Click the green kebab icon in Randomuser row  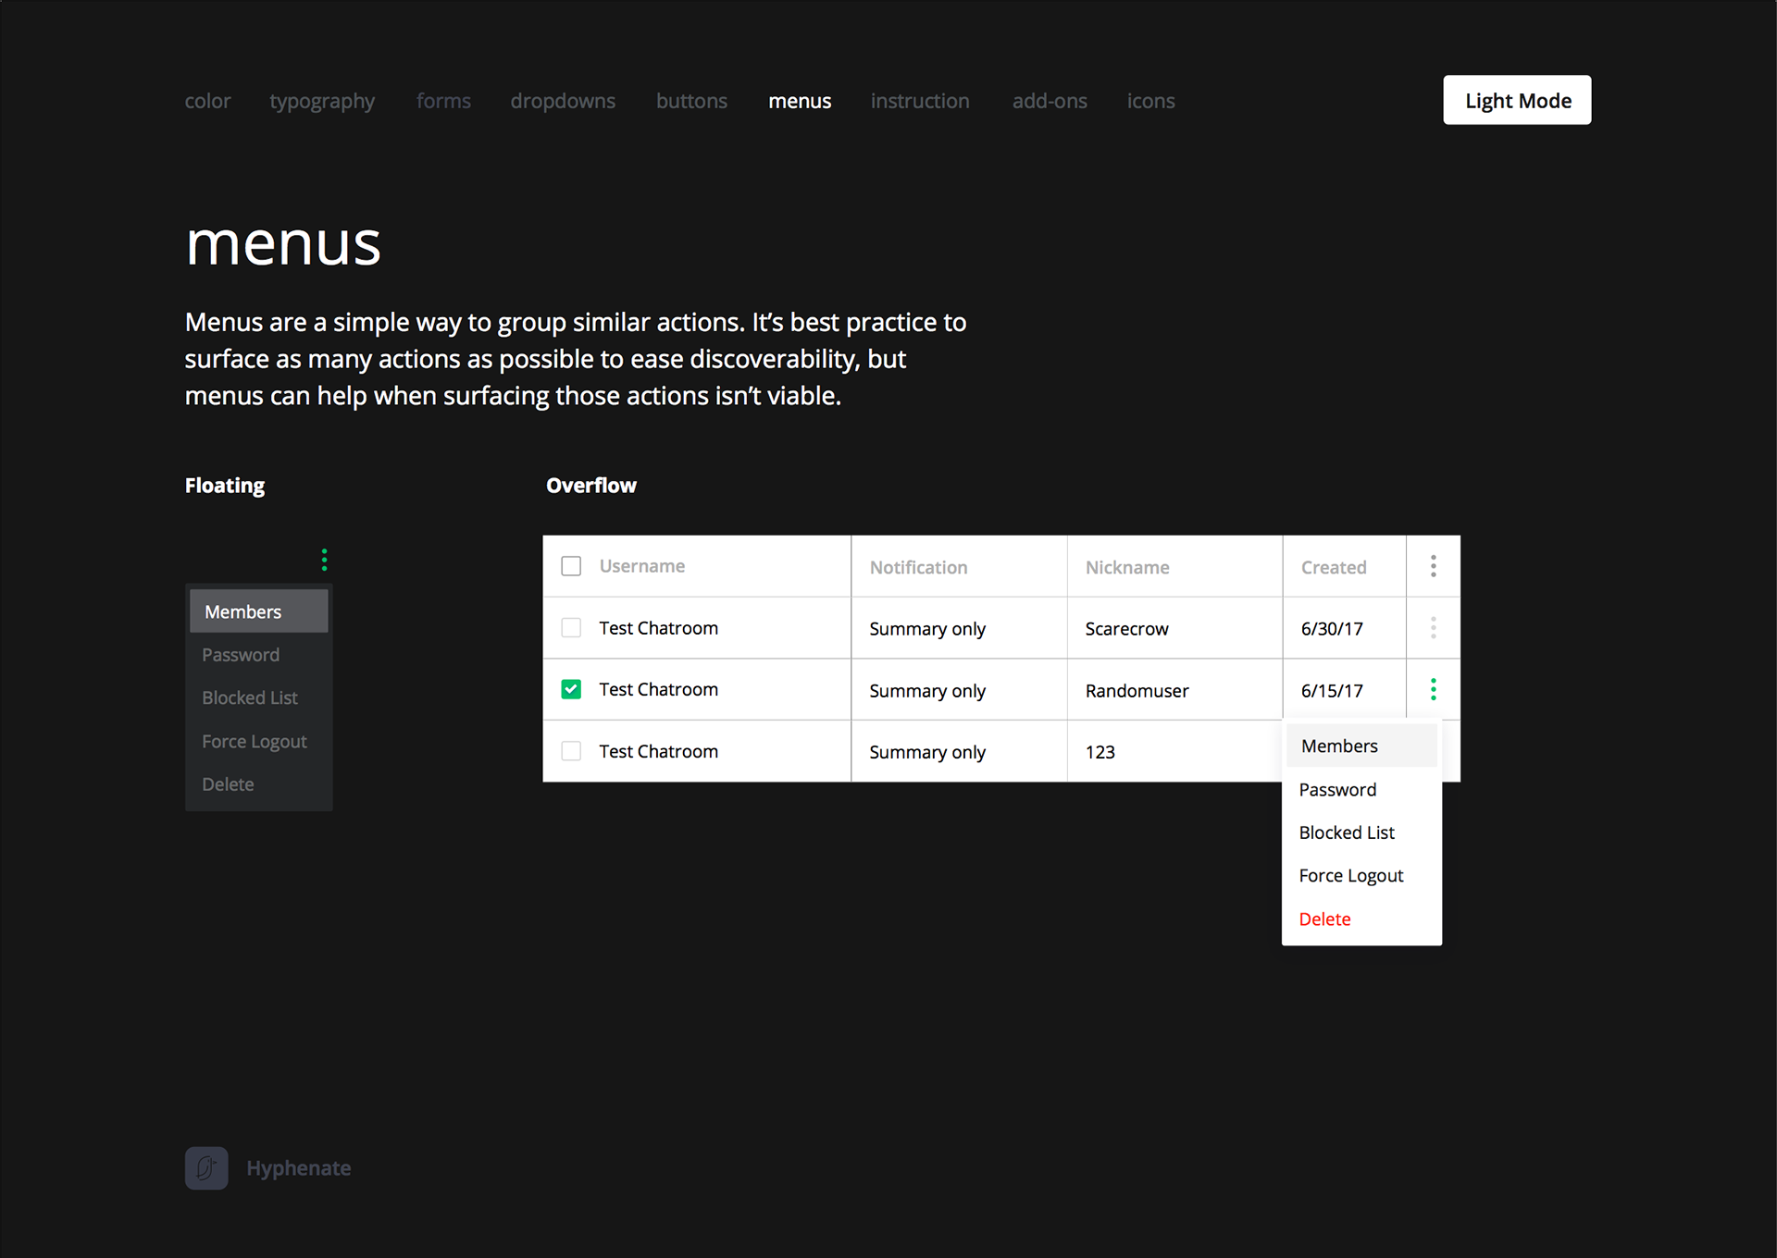(1433, 689)
